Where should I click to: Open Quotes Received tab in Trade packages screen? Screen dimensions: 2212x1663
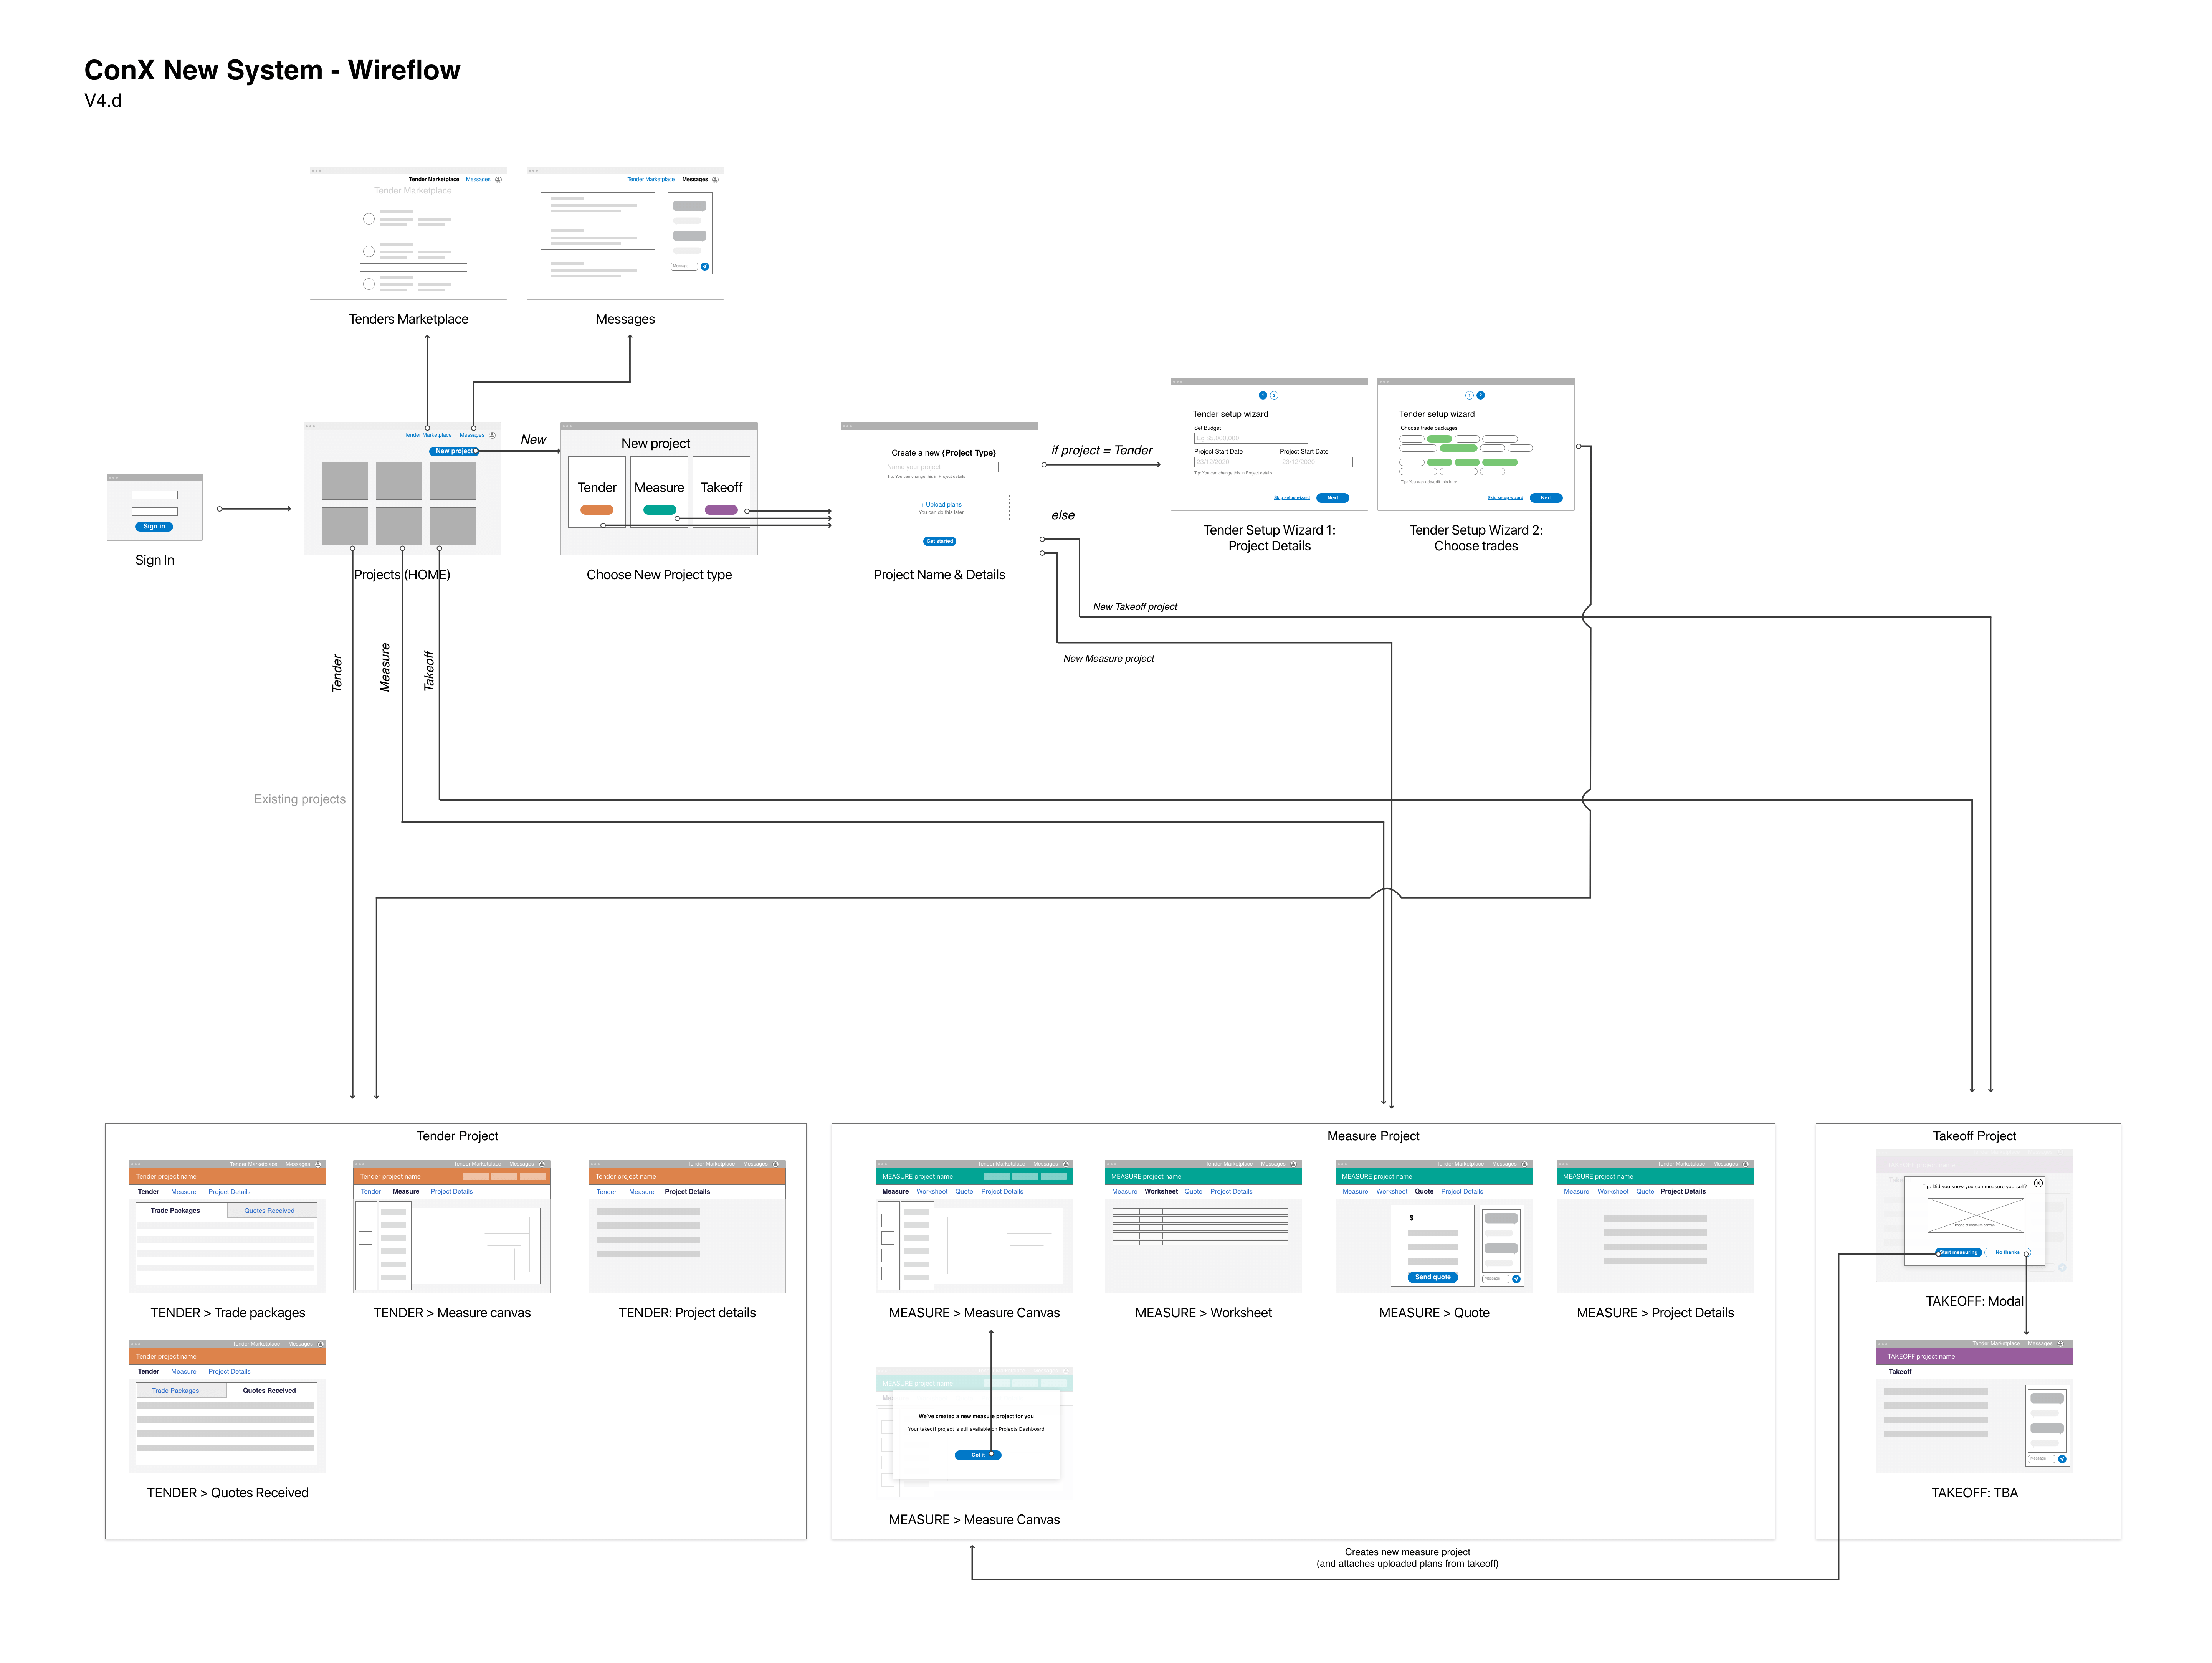pyautogui.click(x=269, y=1211)
